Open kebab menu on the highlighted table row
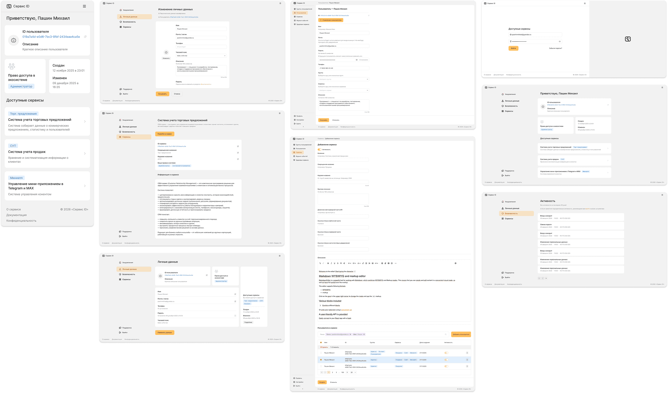This screenshot has height=393, width=668. [x=467, y=360]
